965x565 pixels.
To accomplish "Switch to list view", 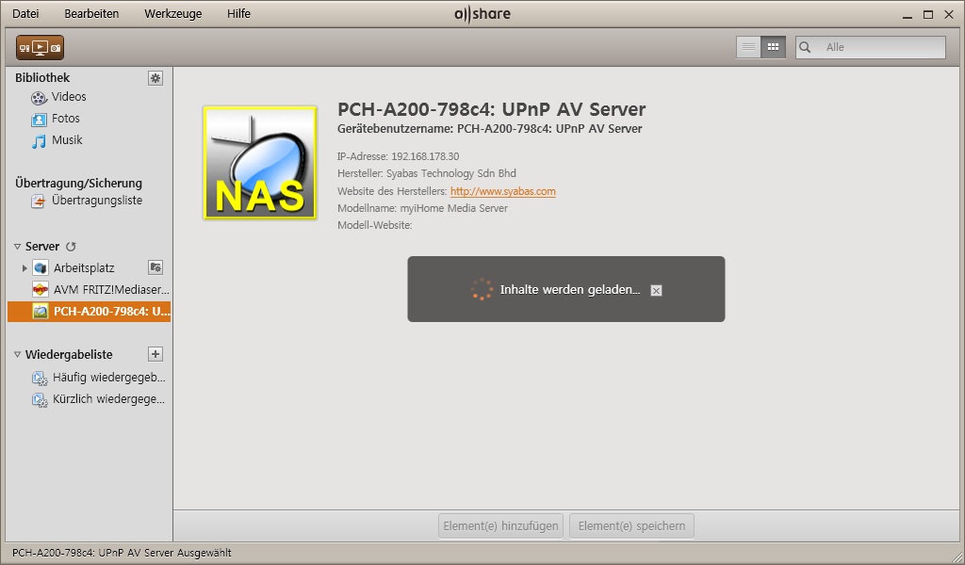I will click(x=748, y=47).
